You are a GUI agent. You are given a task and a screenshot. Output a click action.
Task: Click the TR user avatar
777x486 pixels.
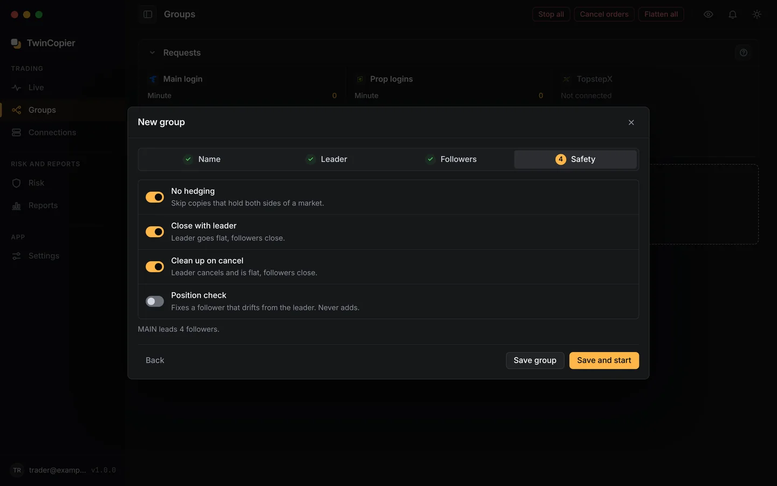click(17, 470)
